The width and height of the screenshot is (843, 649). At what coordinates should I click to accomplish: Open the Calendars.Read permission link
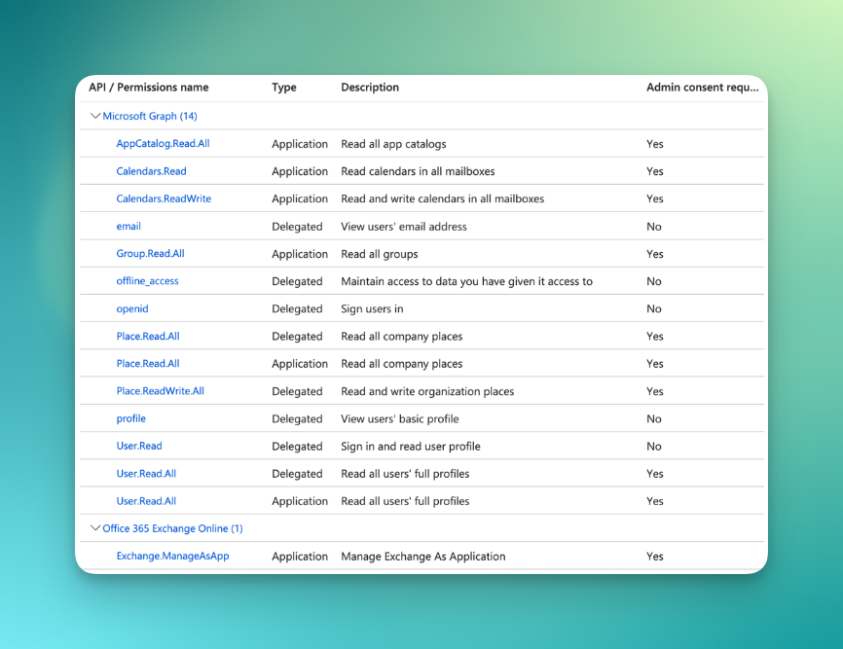click(151, 171)
